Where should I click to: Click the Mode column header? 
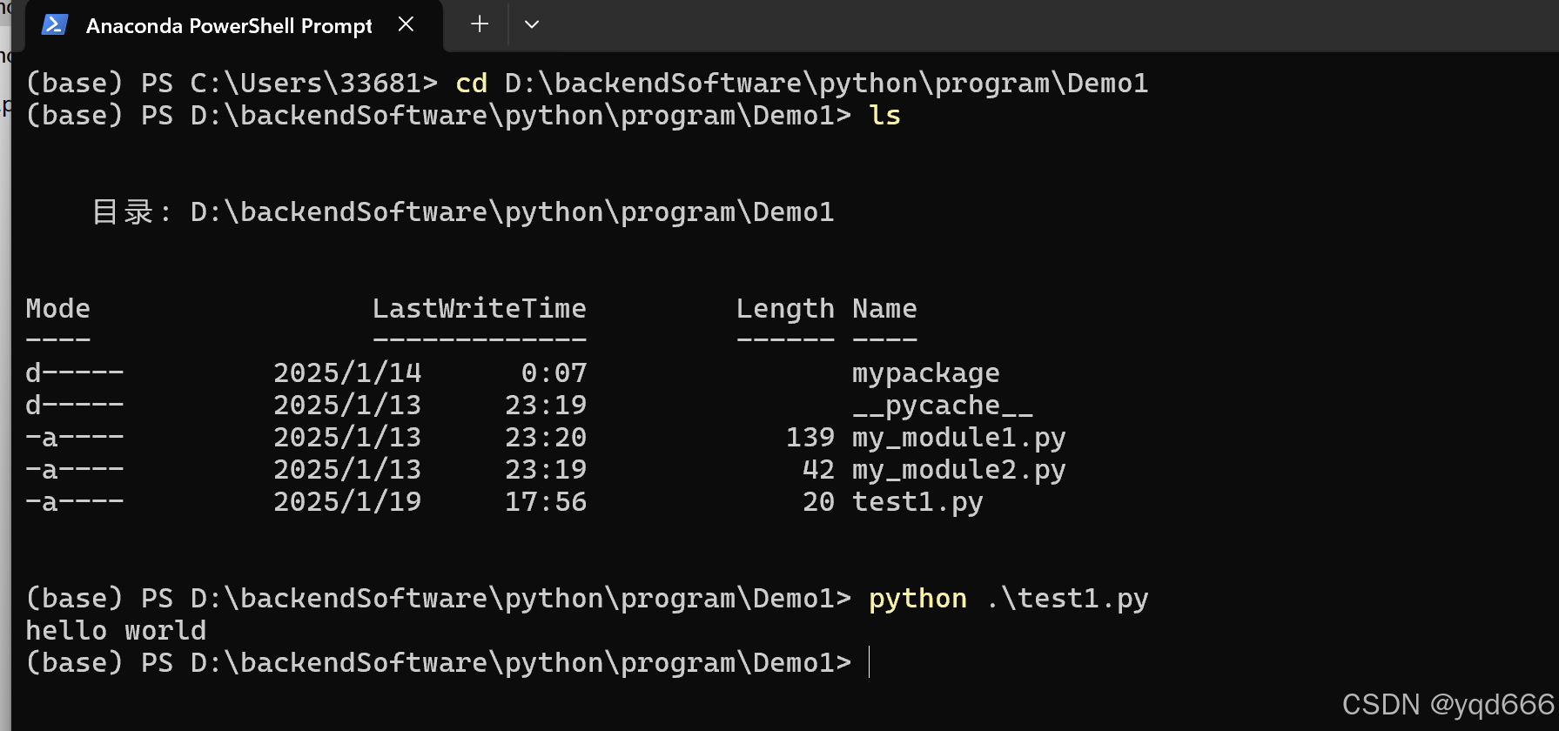[58, 308]
